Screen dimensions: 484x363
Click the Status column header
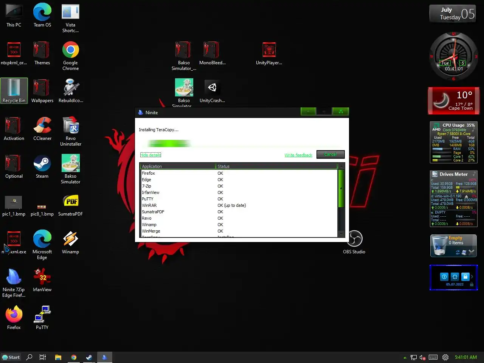click(276, 166)
